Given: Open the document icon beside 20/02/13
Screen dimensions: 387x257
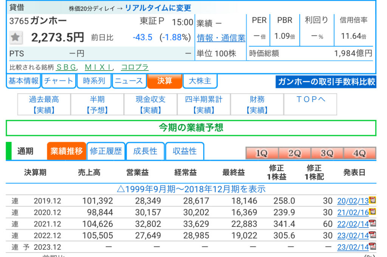Looking at the screenshot, I should coord(372,200).
